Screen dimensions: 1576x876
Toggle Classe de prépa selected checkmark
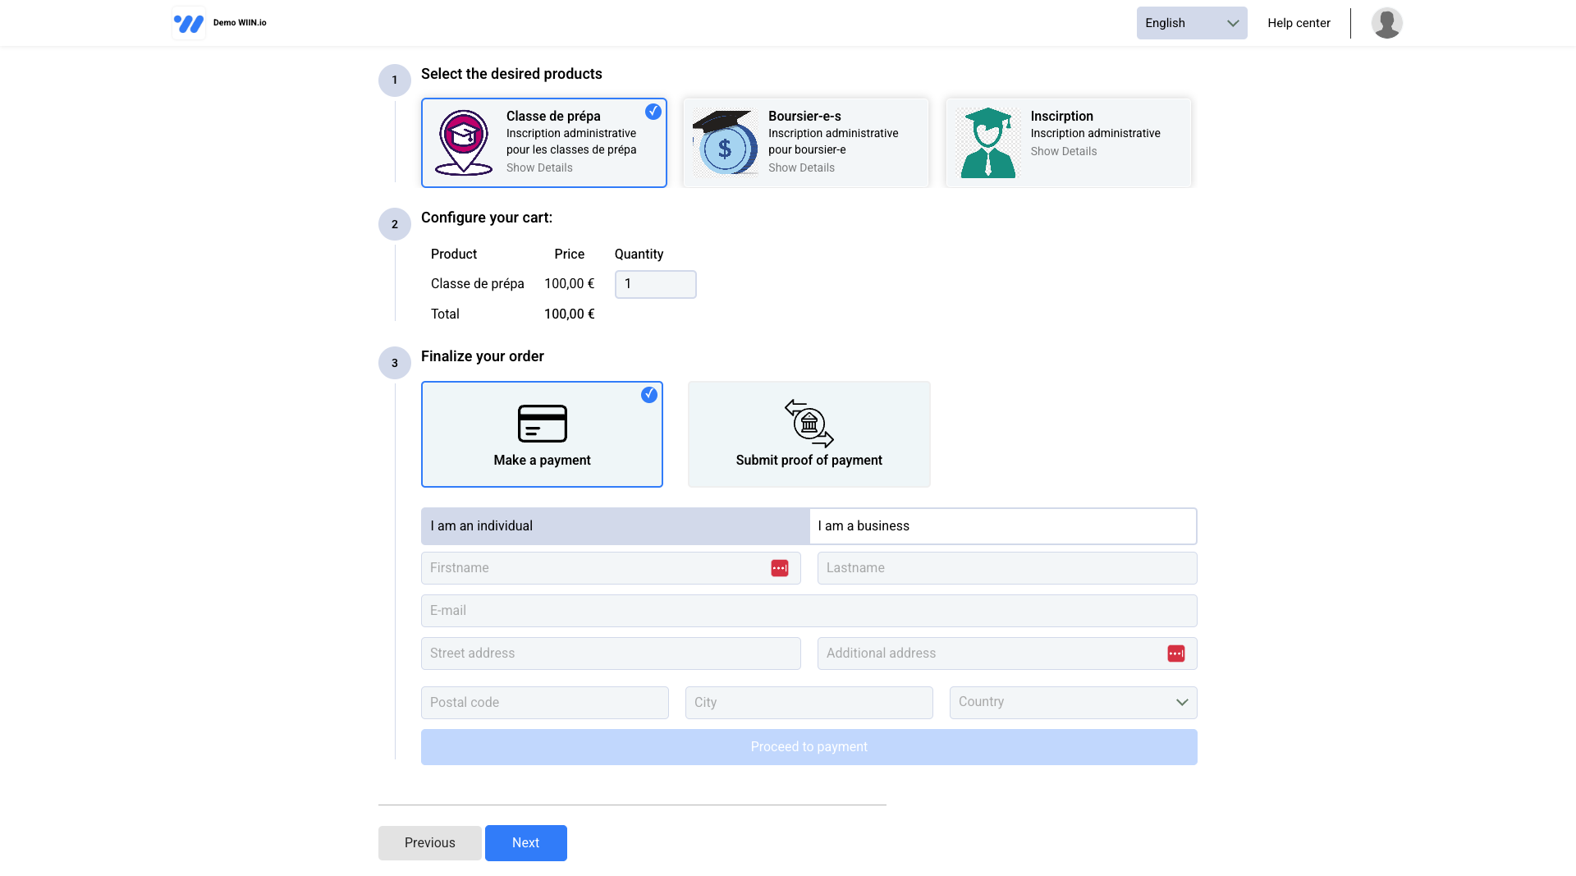pyautogui.click(x=653, y=112)
